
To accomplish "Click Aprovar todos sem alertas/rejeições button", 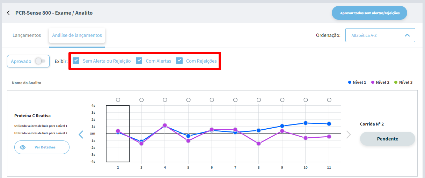I will point(369,13).
